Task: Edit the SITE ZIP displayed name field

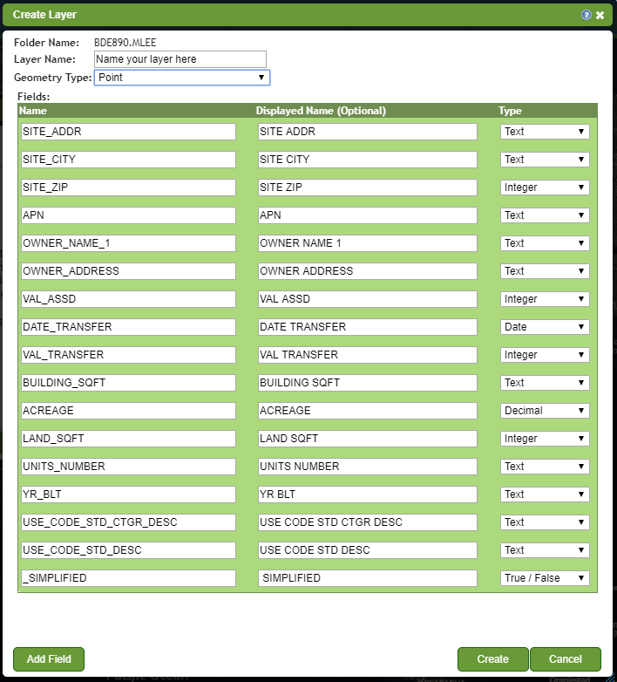Action: (367, 187)
